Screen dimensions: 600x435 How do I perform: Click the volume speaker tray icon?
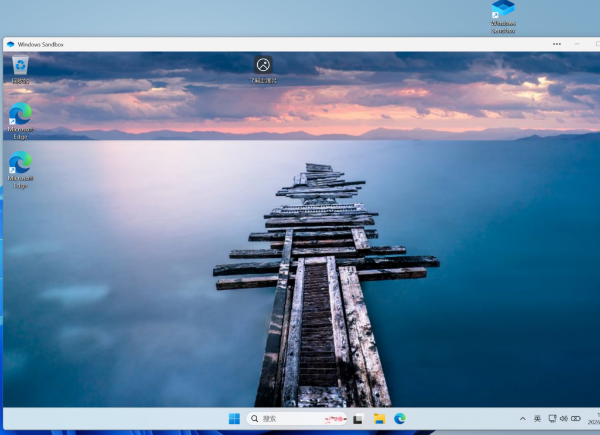[564, 419]
